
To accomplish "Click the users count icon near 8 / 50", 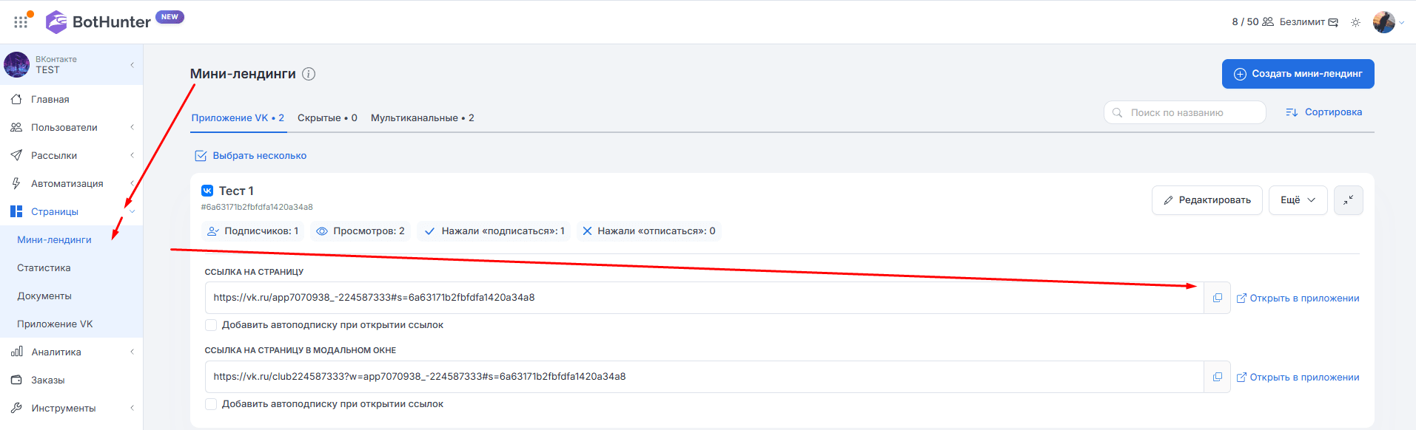I will 1268,22.
